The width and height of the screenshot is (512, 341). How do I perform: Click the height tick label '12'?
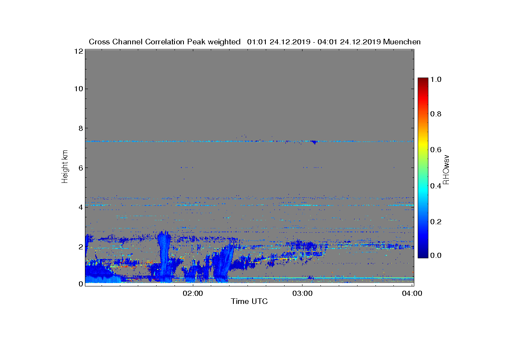coord(78,51)
